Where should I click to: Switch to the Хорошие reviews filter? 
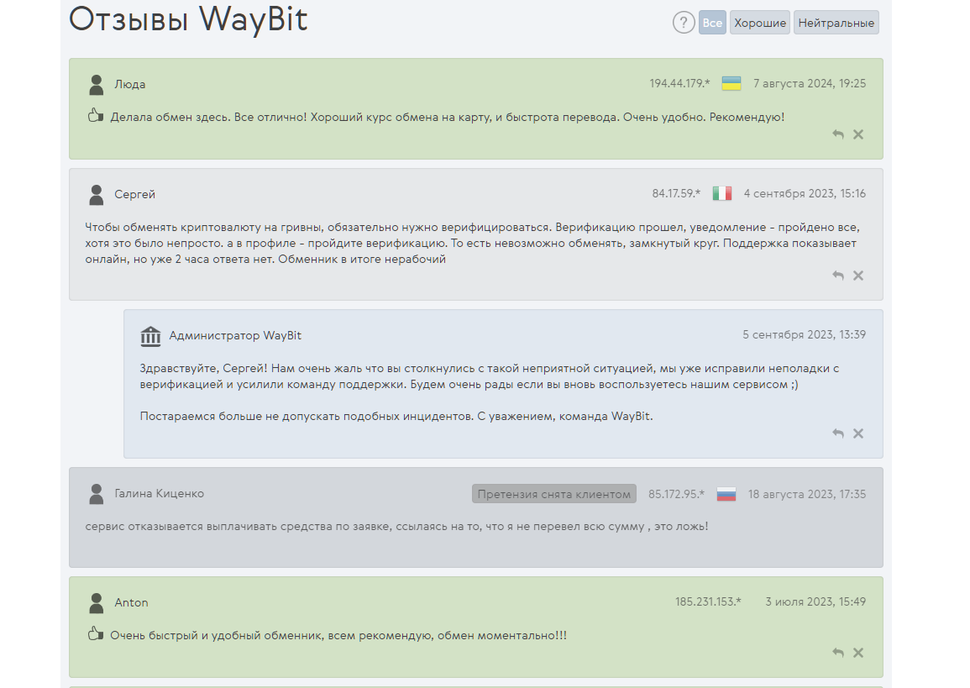coord(760,23)
